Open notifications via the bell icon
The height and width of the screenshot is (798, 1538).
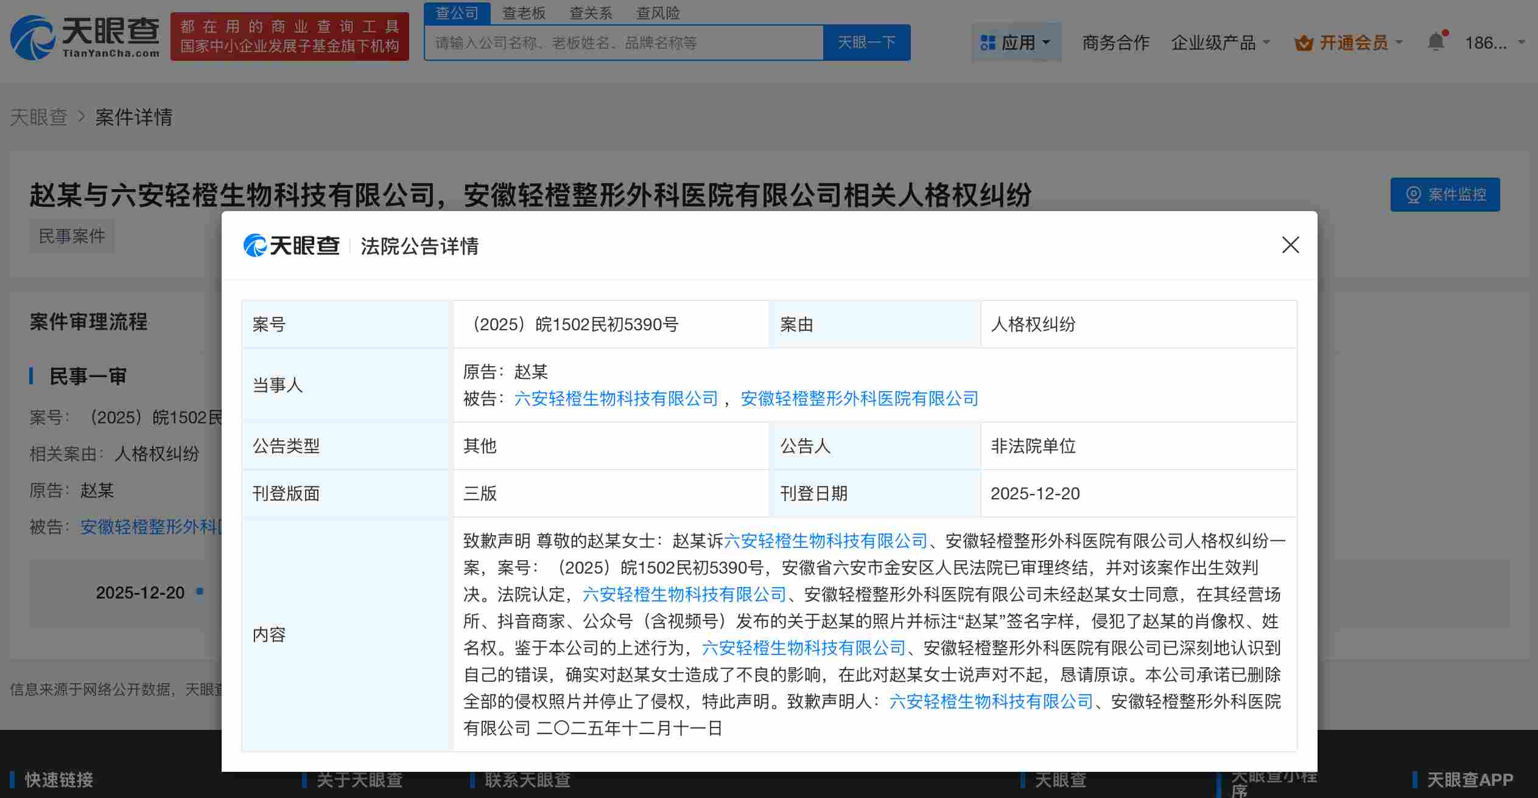(x=1435, y=40)
